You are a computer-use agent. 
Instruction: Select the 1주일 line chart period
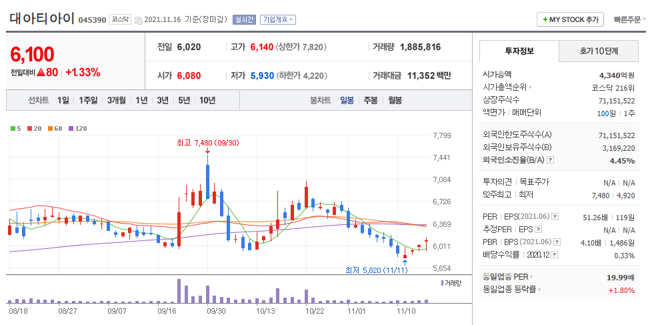[88, 100]
